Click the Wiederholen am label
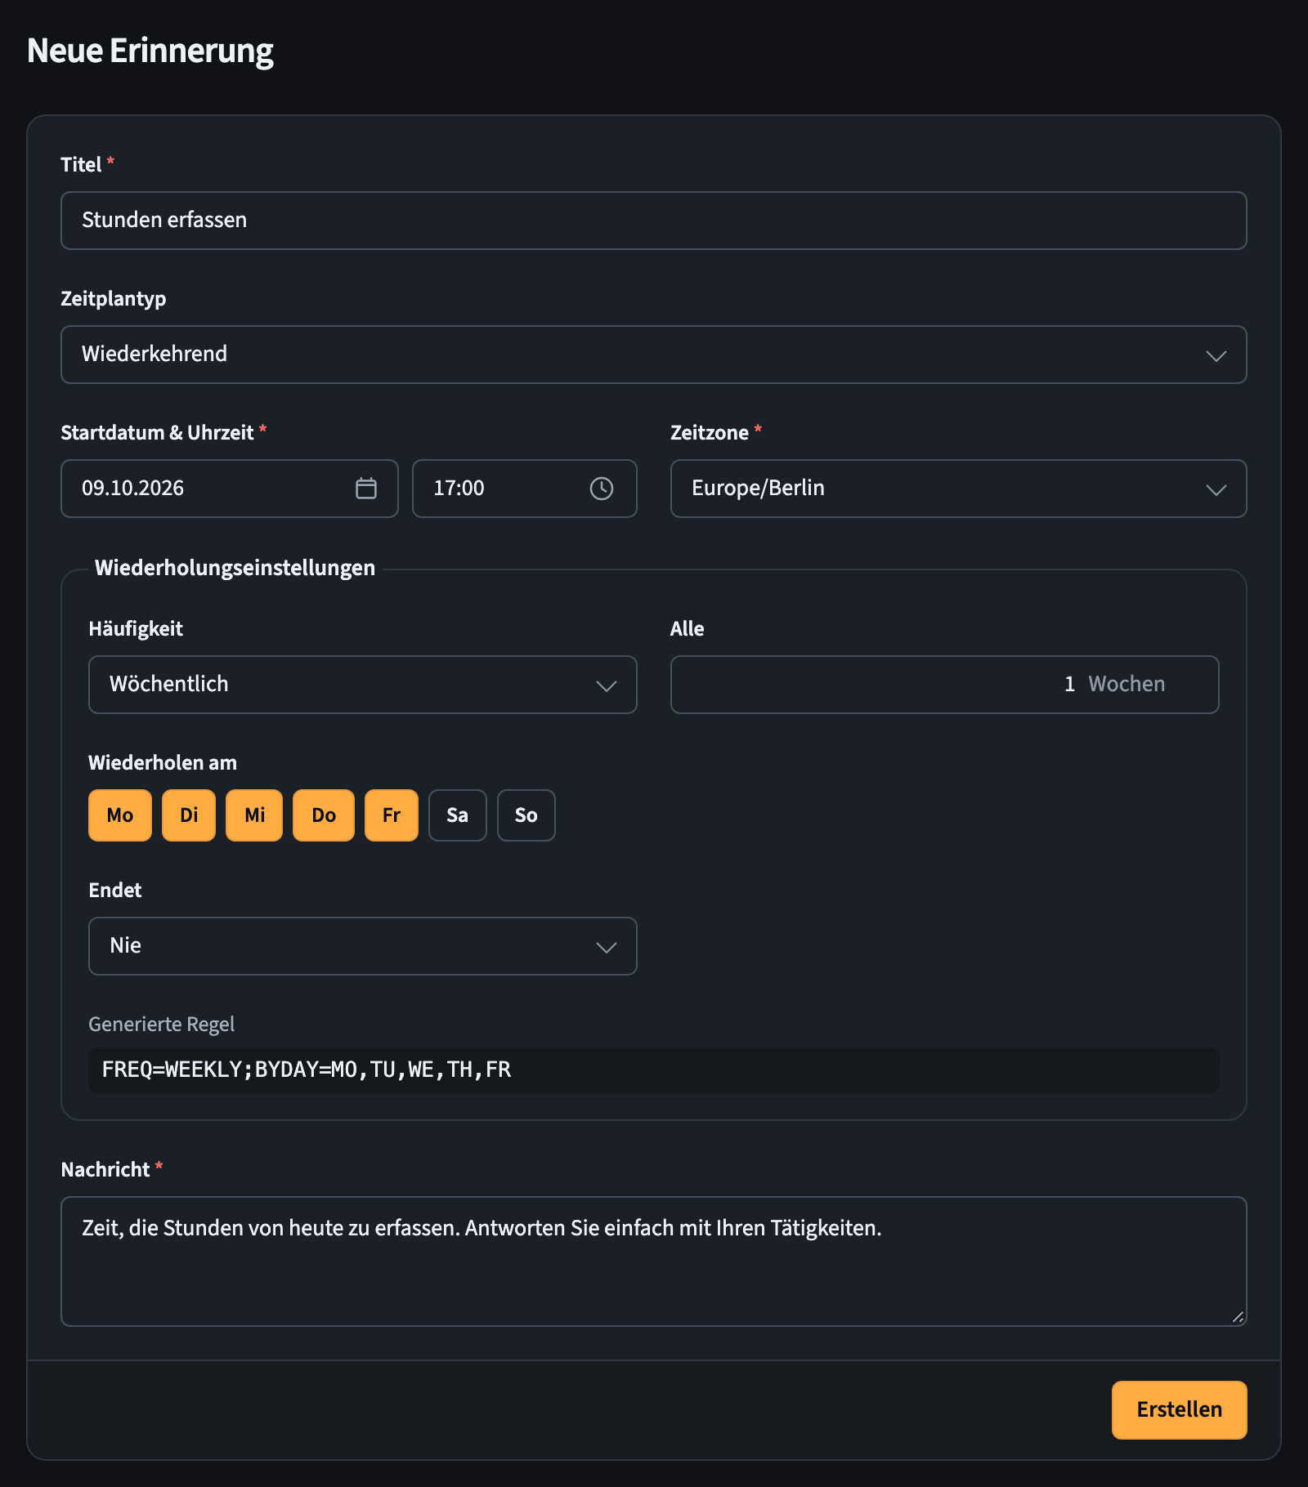The height and width of the screenshot is (1487, 1308). [x=163, y=763]
